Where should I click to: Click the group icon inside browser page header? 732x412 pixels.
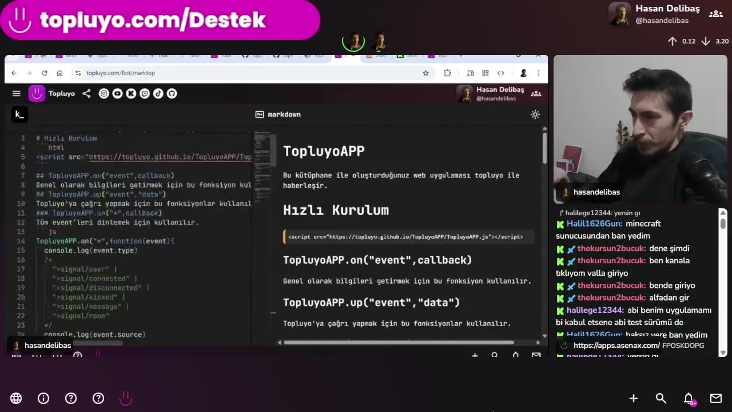[536, 93]
